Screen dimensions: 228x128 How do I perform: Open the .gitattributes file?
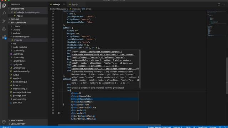click(28, 61)
